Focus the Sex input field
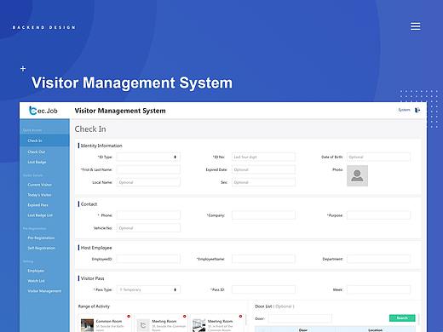This screenshot has height=332, width=443. click(263, 182)
